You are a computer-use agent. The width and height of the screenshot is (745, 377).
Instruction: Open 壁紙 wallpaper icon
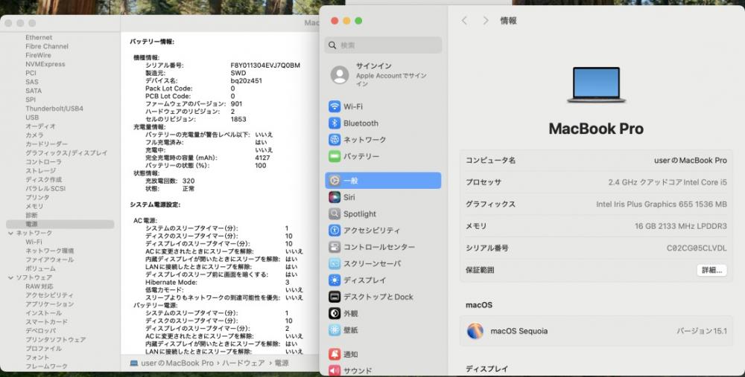[x=335, y=330]
